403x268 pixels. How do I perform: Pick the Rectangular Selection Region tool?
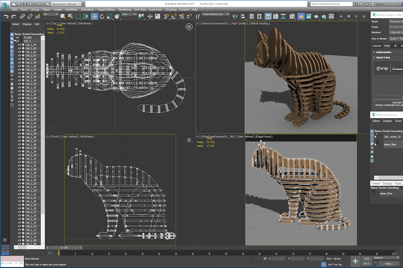click(78, 16)
